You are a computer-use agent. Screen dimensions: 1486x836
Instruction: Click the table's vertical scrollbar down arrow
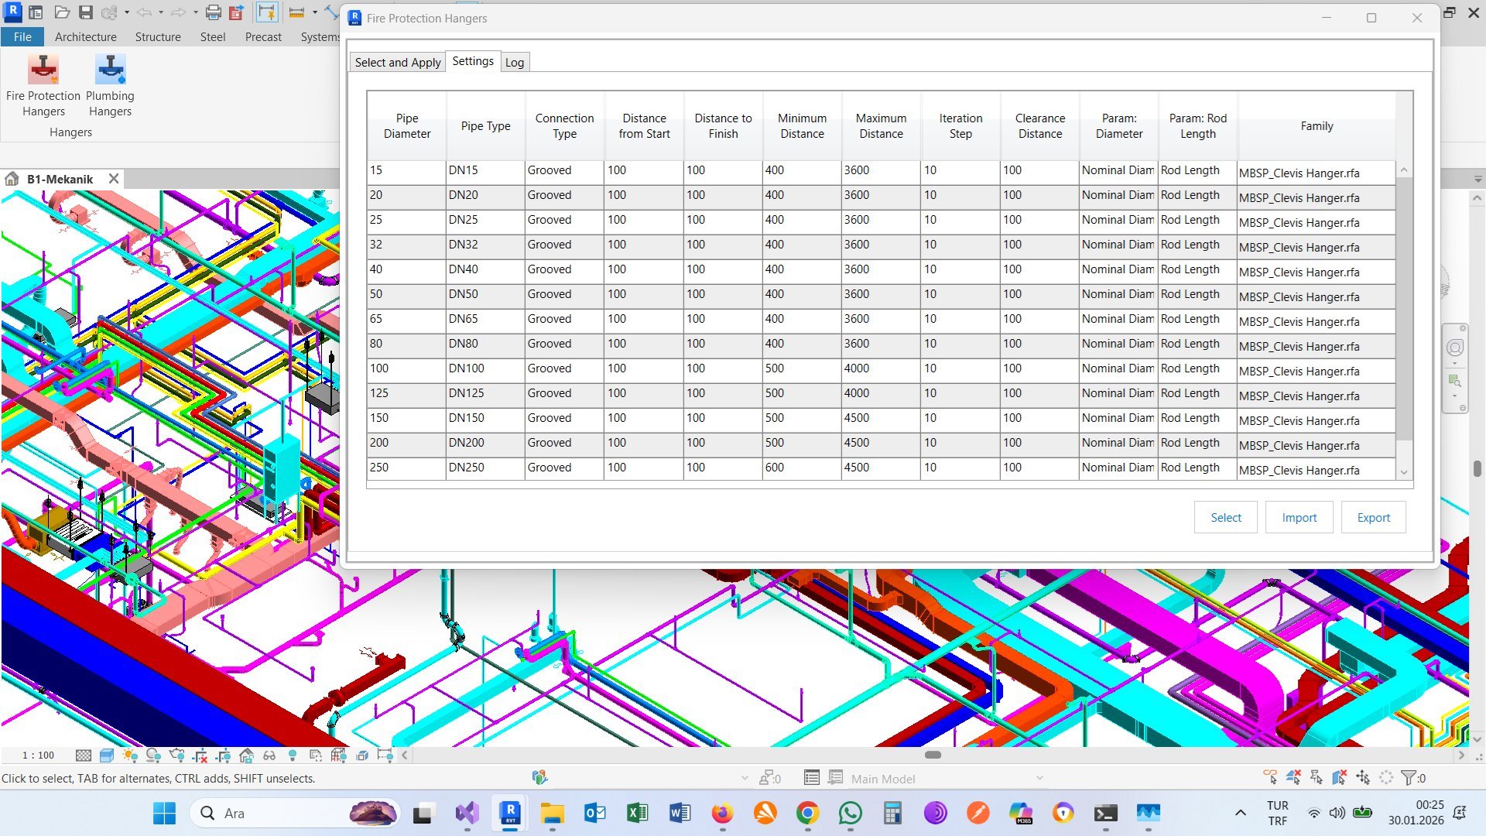tap(1402, 471)
